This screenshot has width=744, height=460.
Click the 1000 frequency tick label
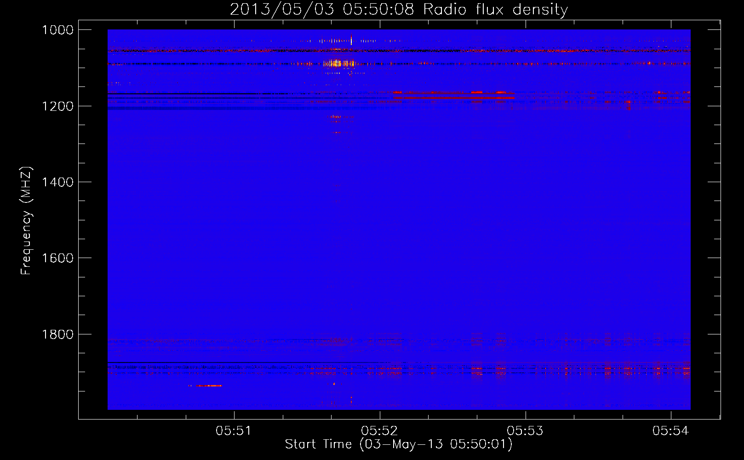(x=57, y=30)
